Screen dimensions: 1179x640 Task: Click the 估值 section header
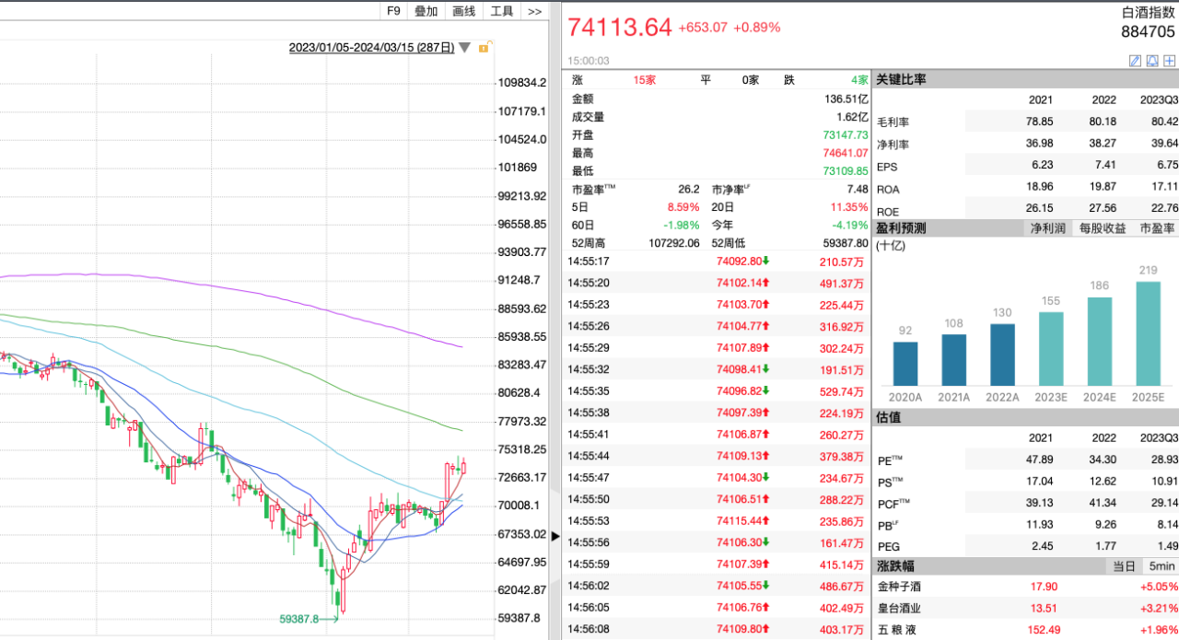pos(1026,417)
